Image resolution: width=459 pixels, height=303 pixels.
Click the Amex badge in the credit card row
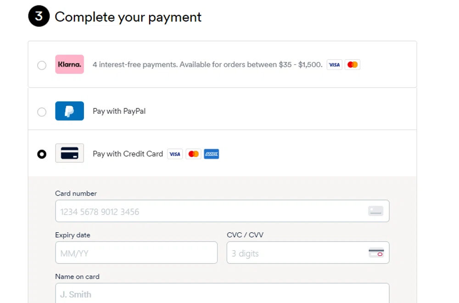[x=211, y=154]
